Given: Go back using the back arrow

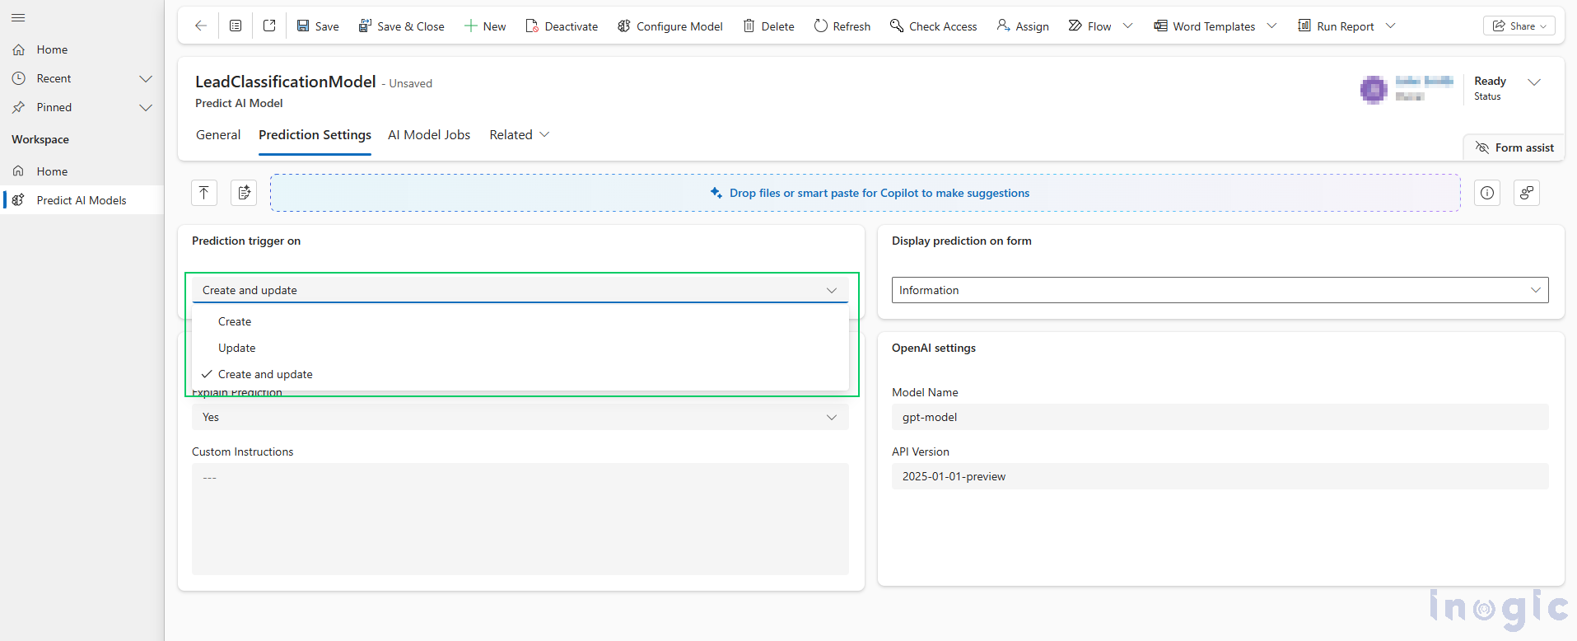Looking at the screenshot, I should click(200, 26).
